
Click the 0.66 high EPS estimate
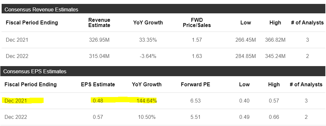pyautogui.click(x=274, y=117)
